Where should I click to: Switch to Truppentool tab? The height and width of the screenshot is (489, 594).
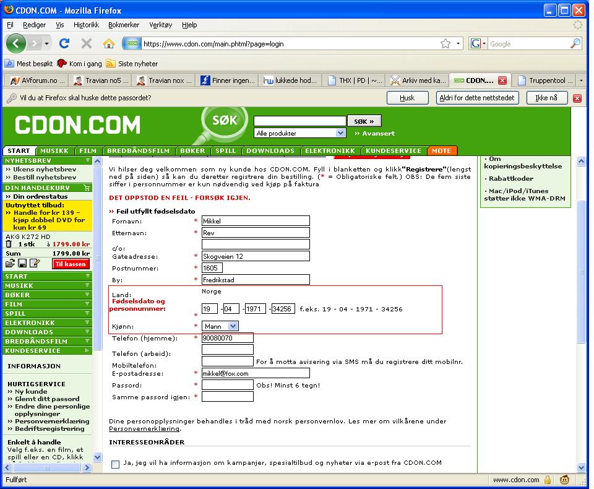pos(546,80)
